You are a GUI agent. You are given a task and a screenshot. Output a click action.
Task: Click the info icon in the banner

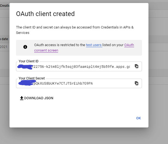(x=25, y=47)
